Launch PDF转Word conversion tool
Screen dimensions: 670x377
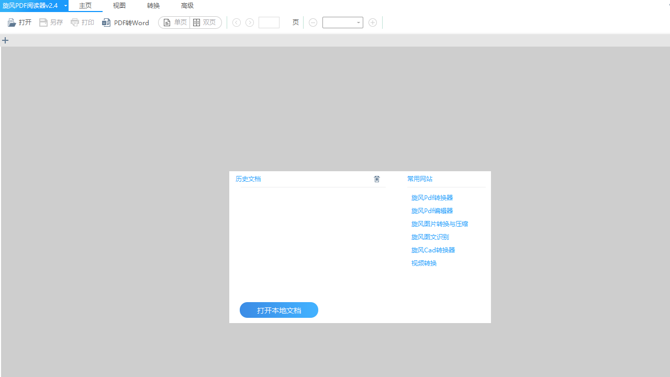click(126, 23)
